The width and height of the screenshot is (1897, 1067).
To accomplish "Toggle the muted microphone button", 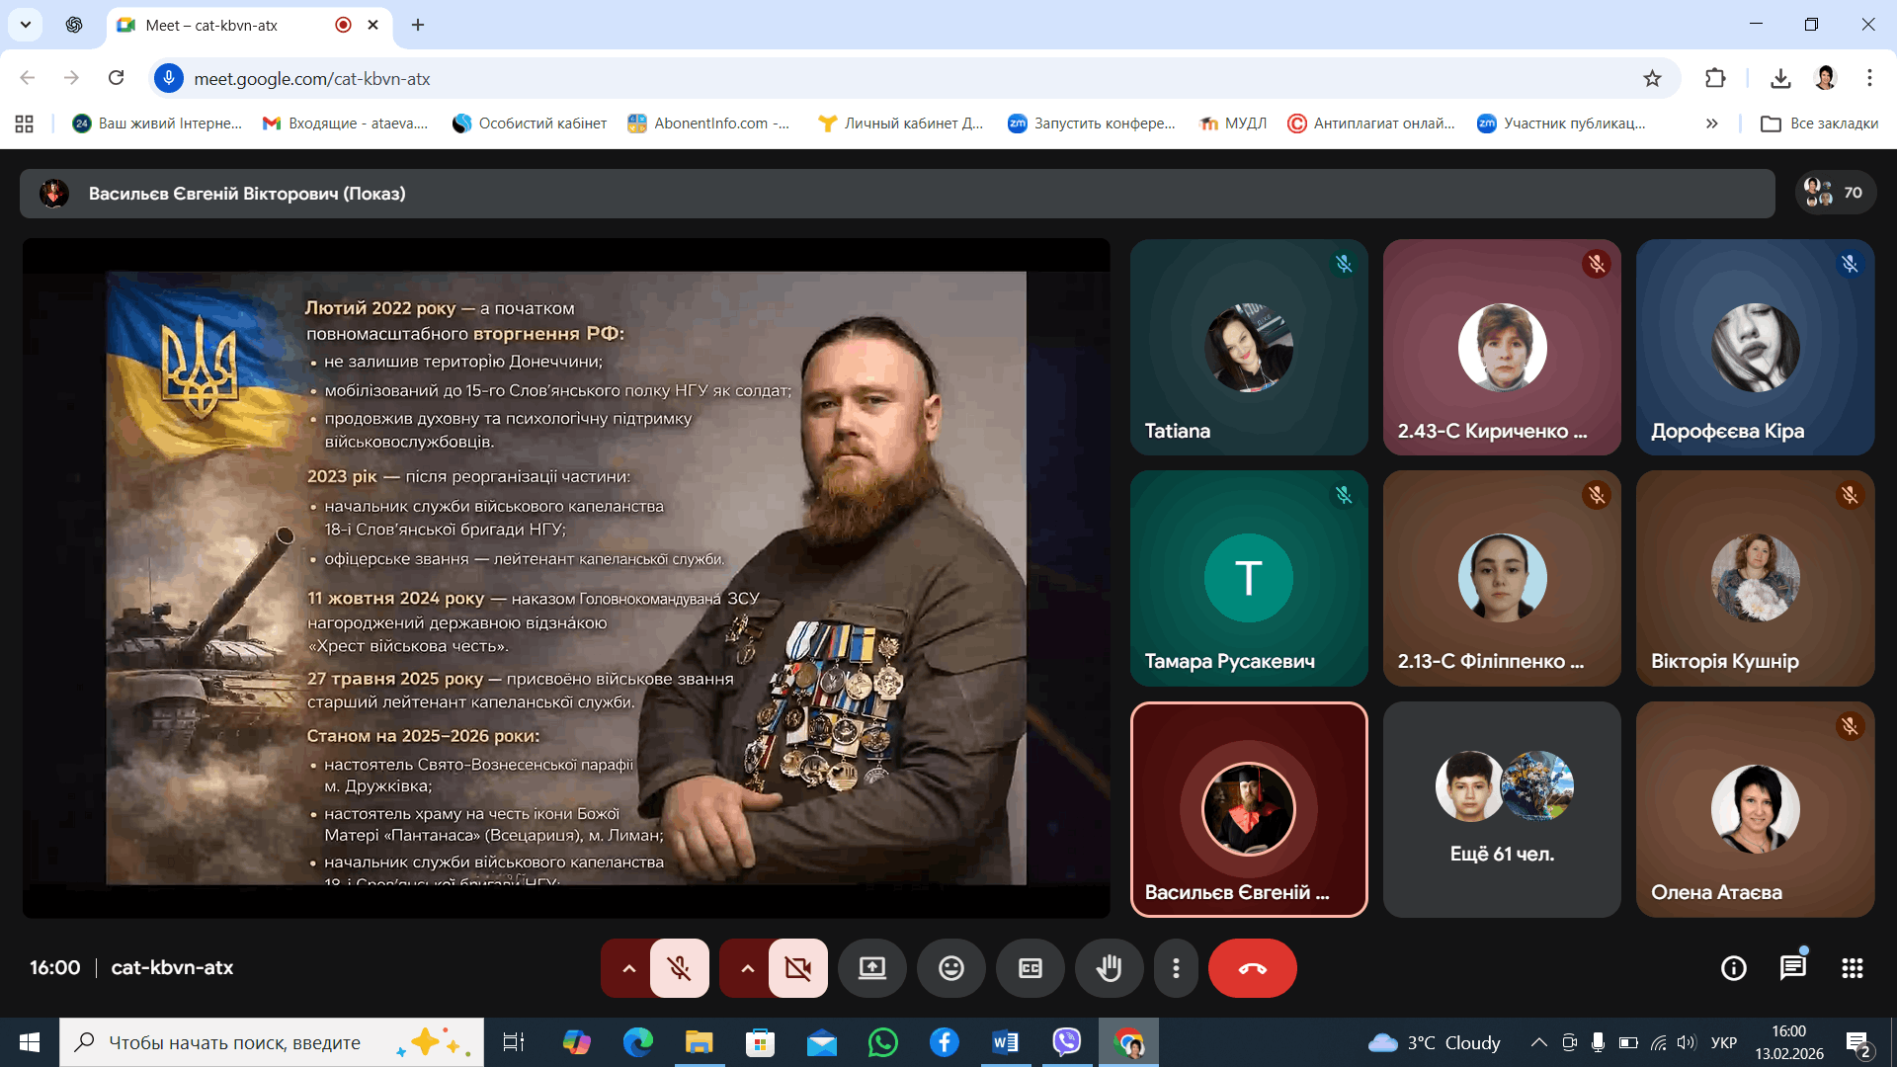I will click(x=679, y=968).
